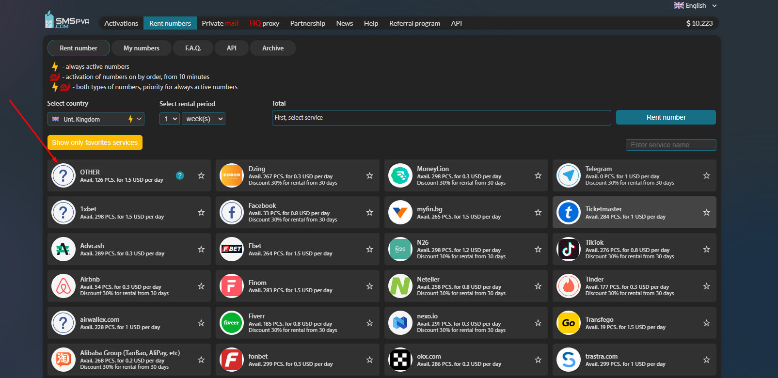Go to Private mail

220,23
